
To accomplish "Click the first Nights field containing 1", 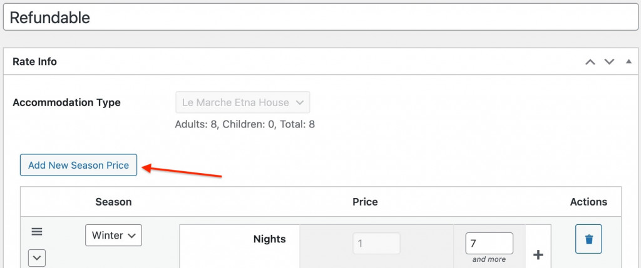I will [x=376, y=243].
